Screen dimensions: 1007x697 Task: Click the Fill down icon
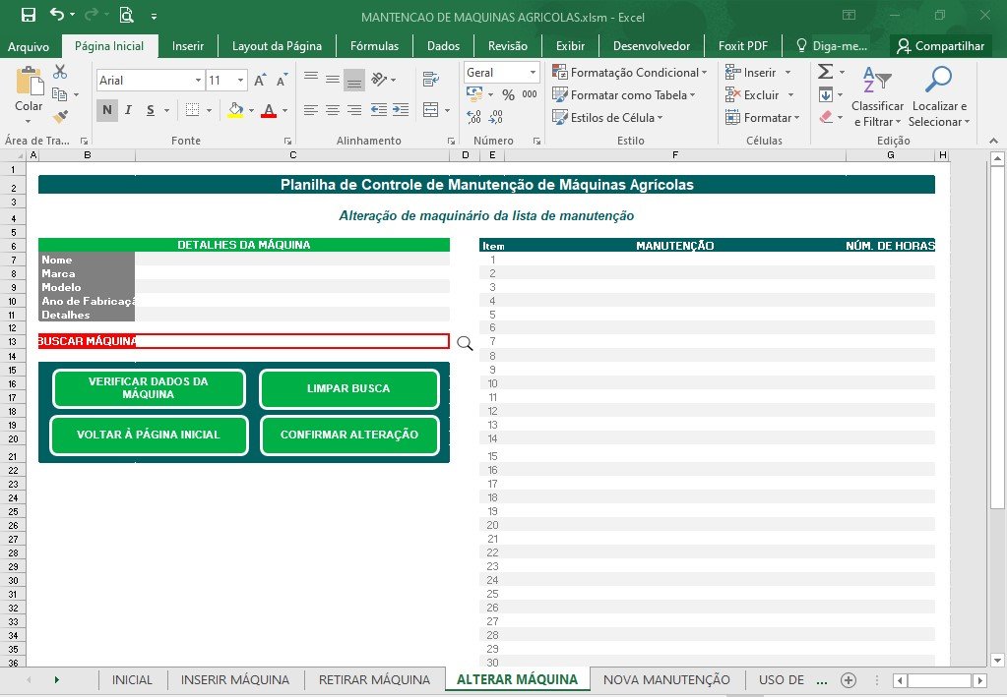pyautogui.click(x=826, y=95)
